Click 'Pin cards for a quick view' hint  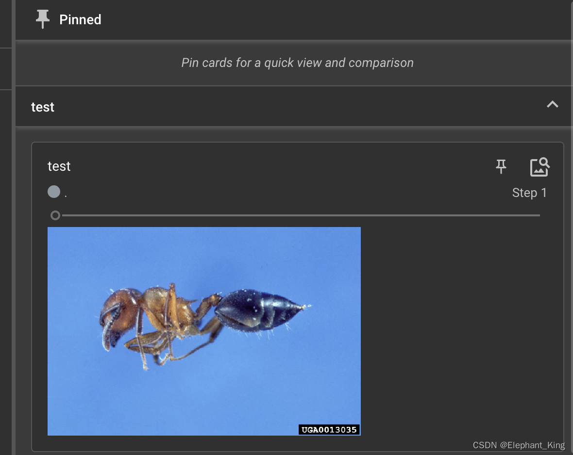[x=297, y=63]
